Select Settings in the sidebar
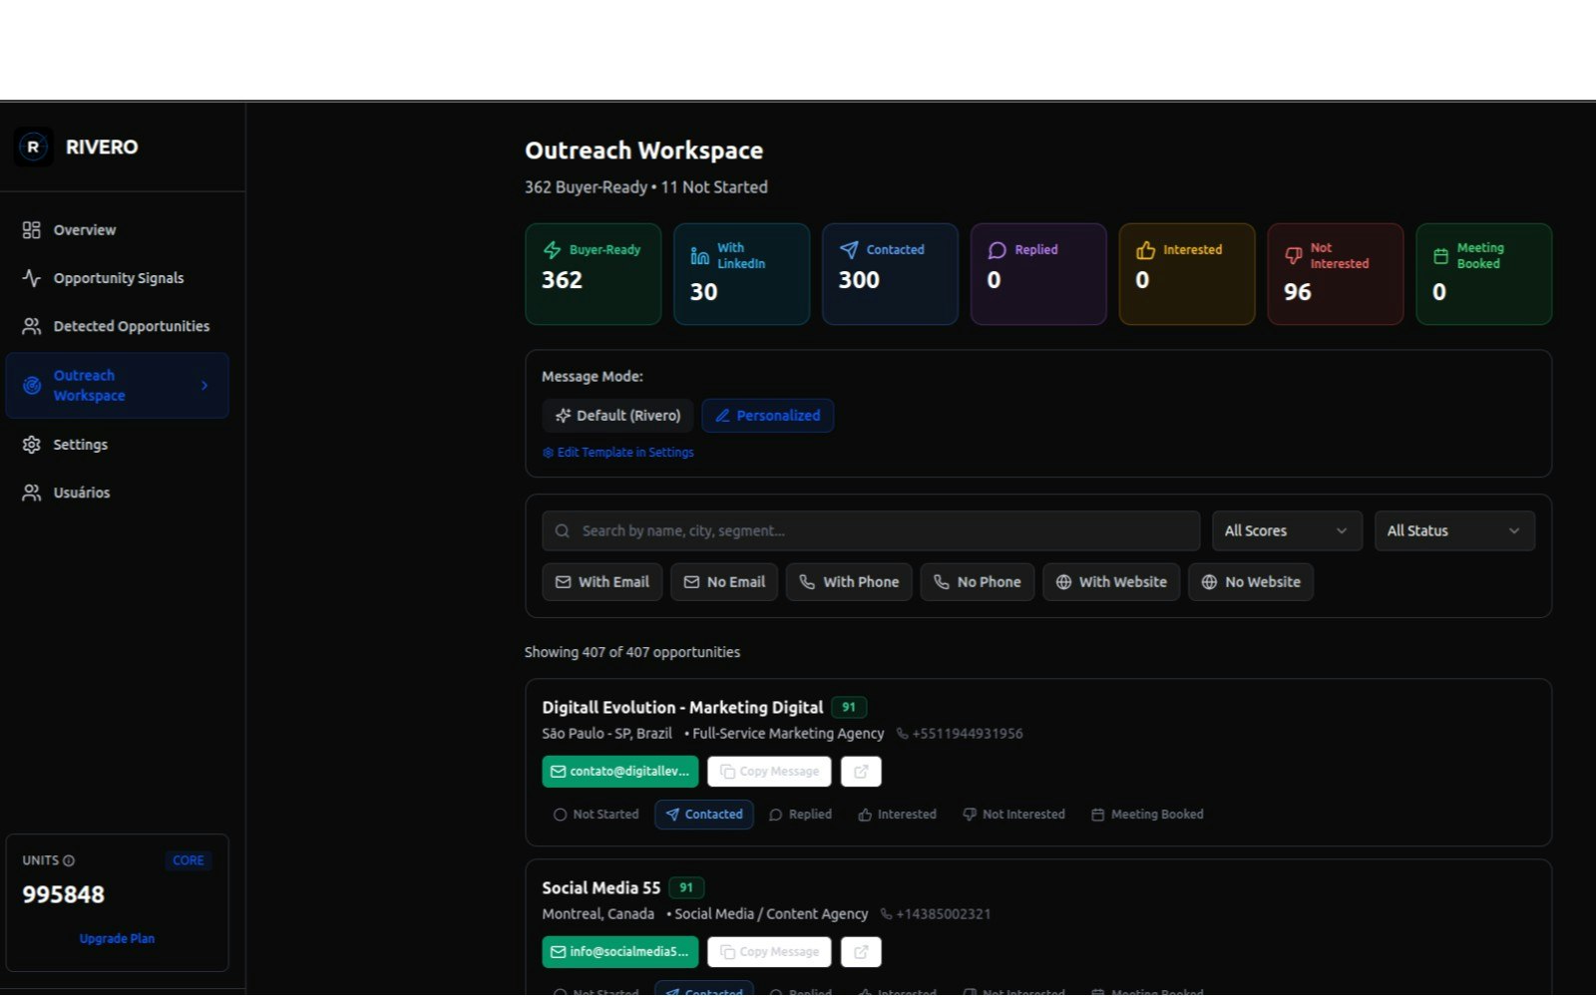 80,444
